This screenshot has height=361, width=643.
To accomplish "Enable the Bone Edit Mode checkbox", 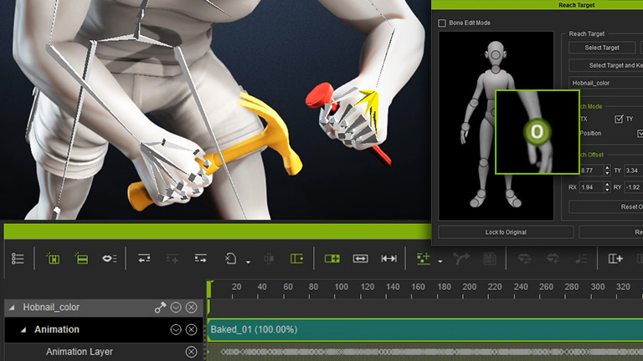I will [442, 23].
